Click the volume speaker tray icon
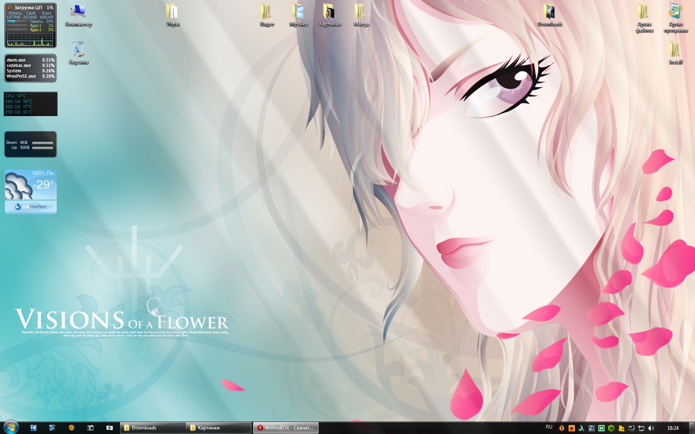Image resolution: width=695 pixels, height=434 pixels. [651, 428]
